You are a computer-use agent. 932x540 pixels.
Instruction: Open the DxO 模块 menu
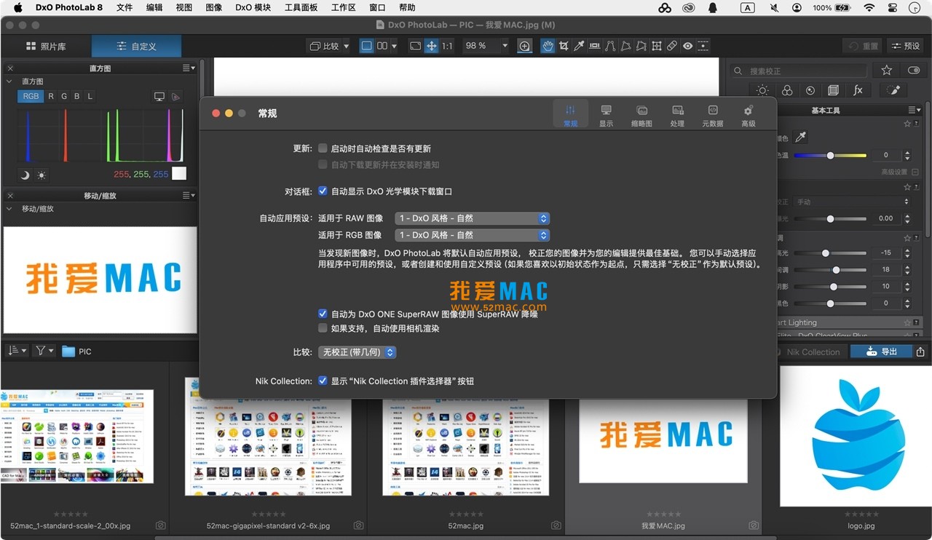[253, 8]
